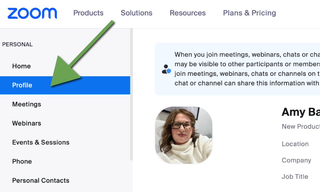The image size is (320, 192).
Task: Click the privacy notice text about joining meetings
Action: [x=247, y=69]
